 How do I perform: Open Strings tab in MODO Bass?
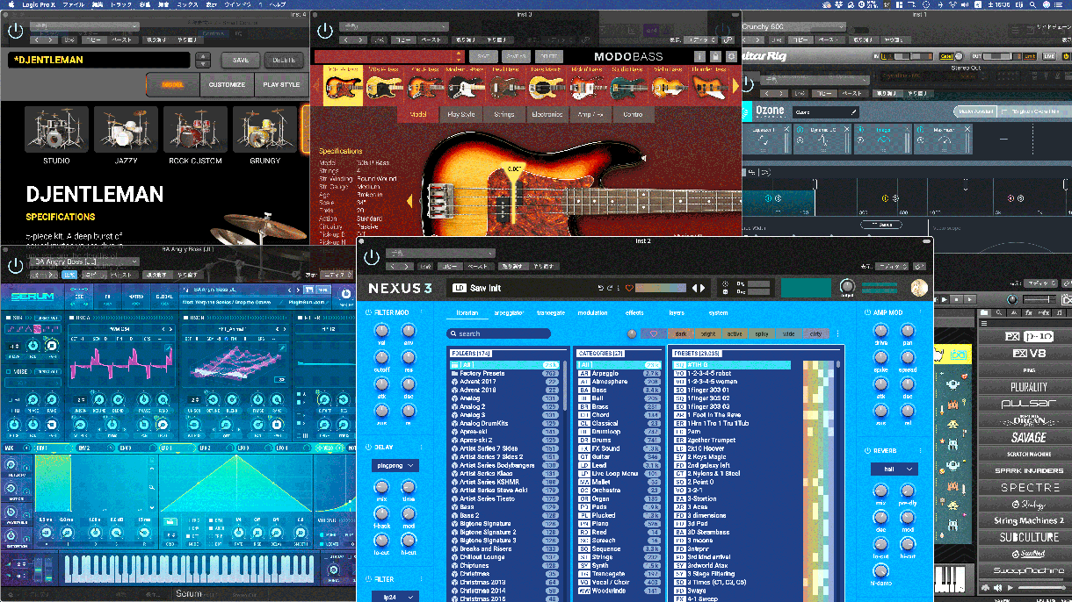[504, 114]
